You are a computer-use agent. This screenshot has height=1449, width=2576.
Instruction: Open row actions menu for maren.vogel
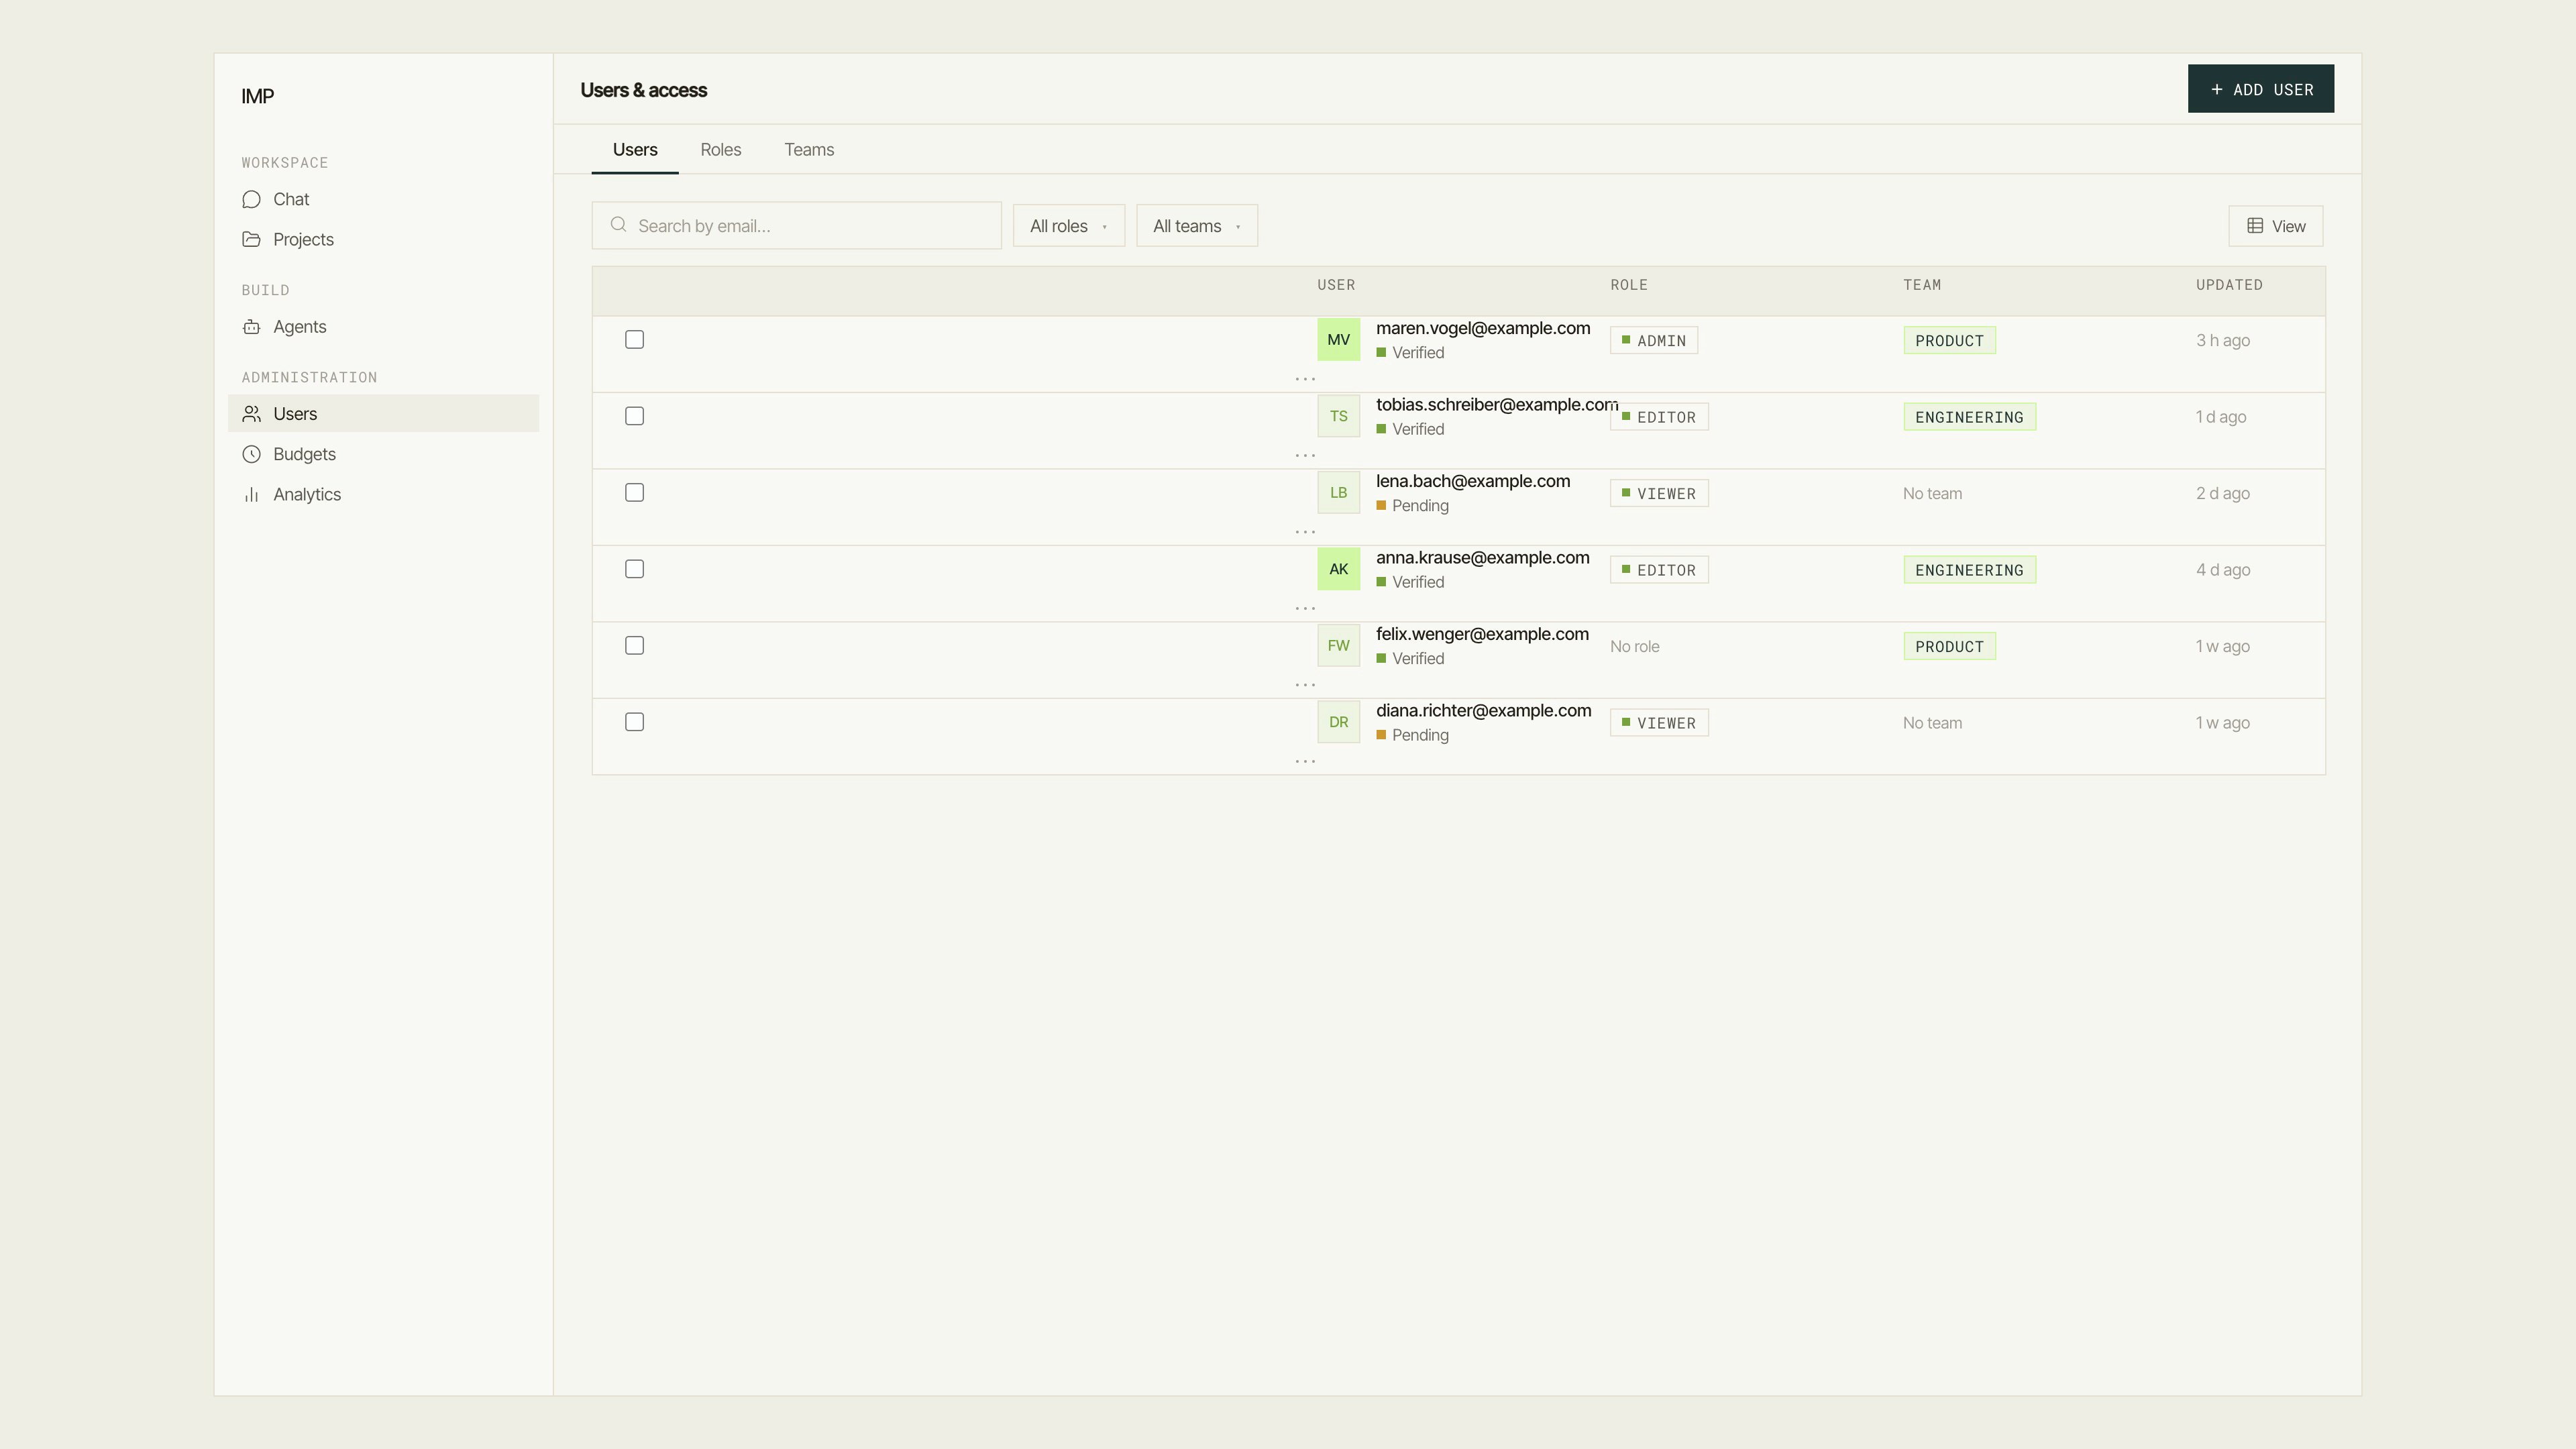coord(1305,379)
